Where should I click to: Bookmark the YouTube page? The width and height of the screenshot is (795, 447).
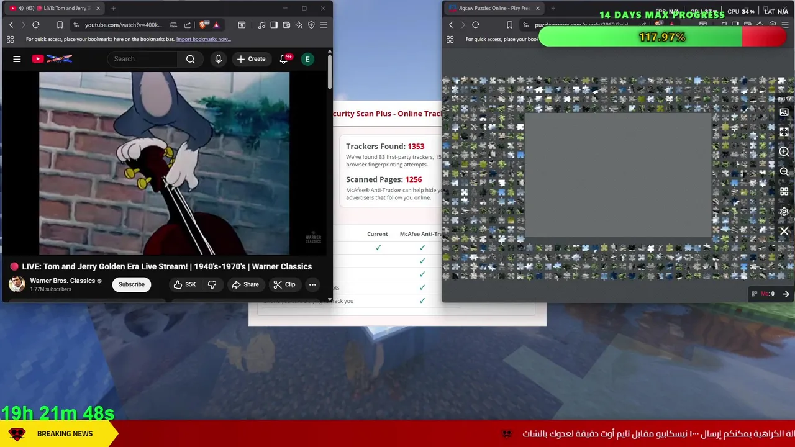(x=60, y=25)
